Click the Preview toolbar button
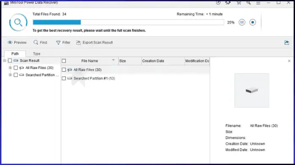This screenshot has height=165, width=295. tap(17, 43)
